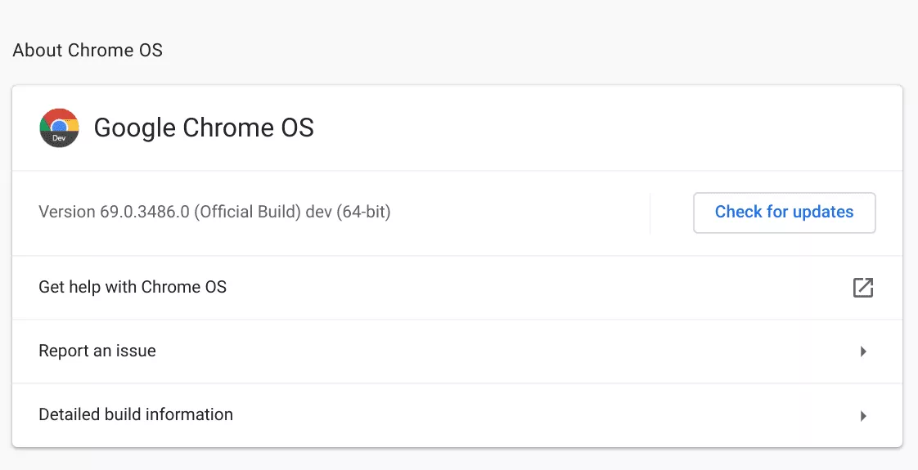Click the word dev in version string
918x470 pixels.
point(317,213)
